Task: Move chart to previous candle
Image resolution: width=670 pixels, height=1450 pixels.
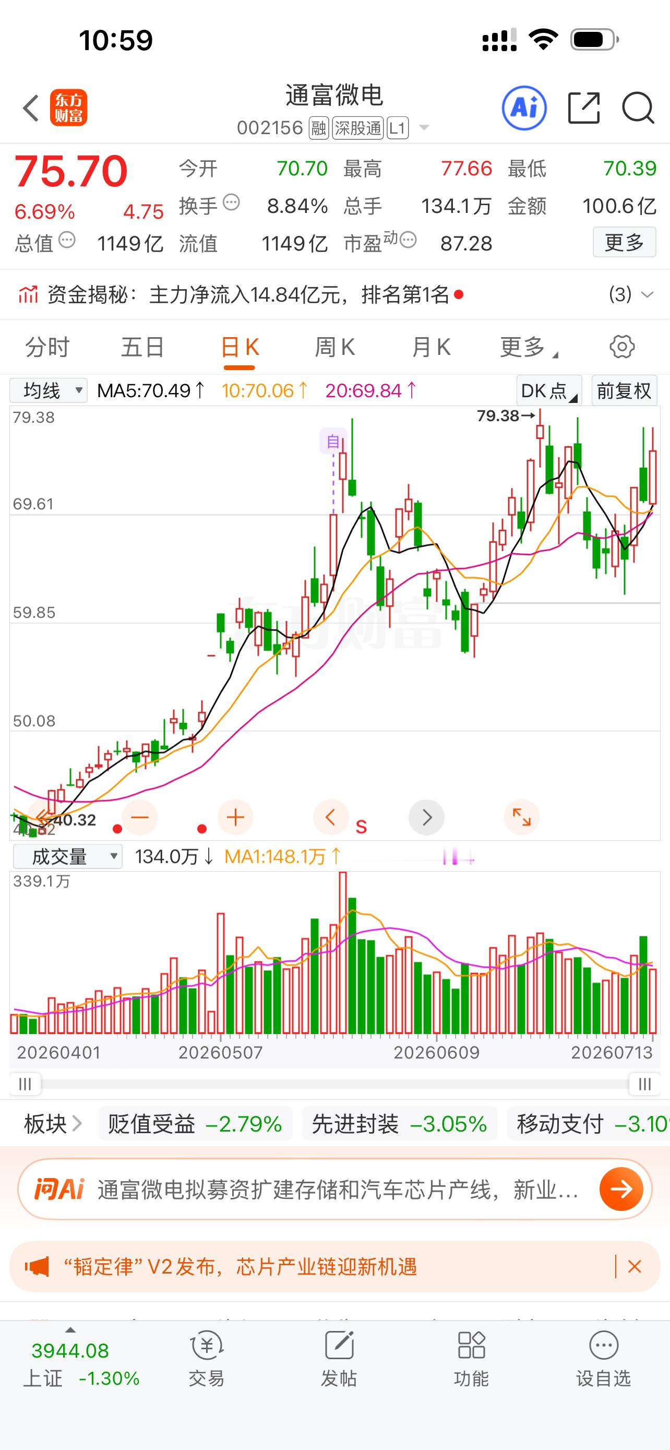Action: (331, 817)
